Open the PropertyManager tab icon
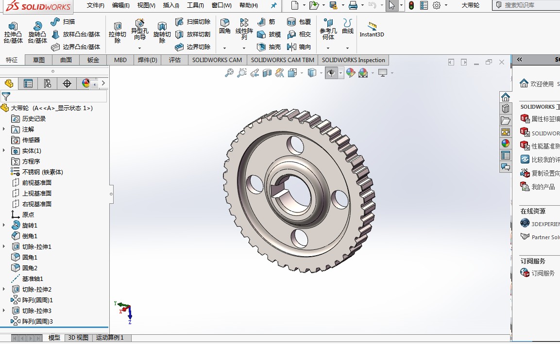The image size is (560, 344). tap(28, 83)
